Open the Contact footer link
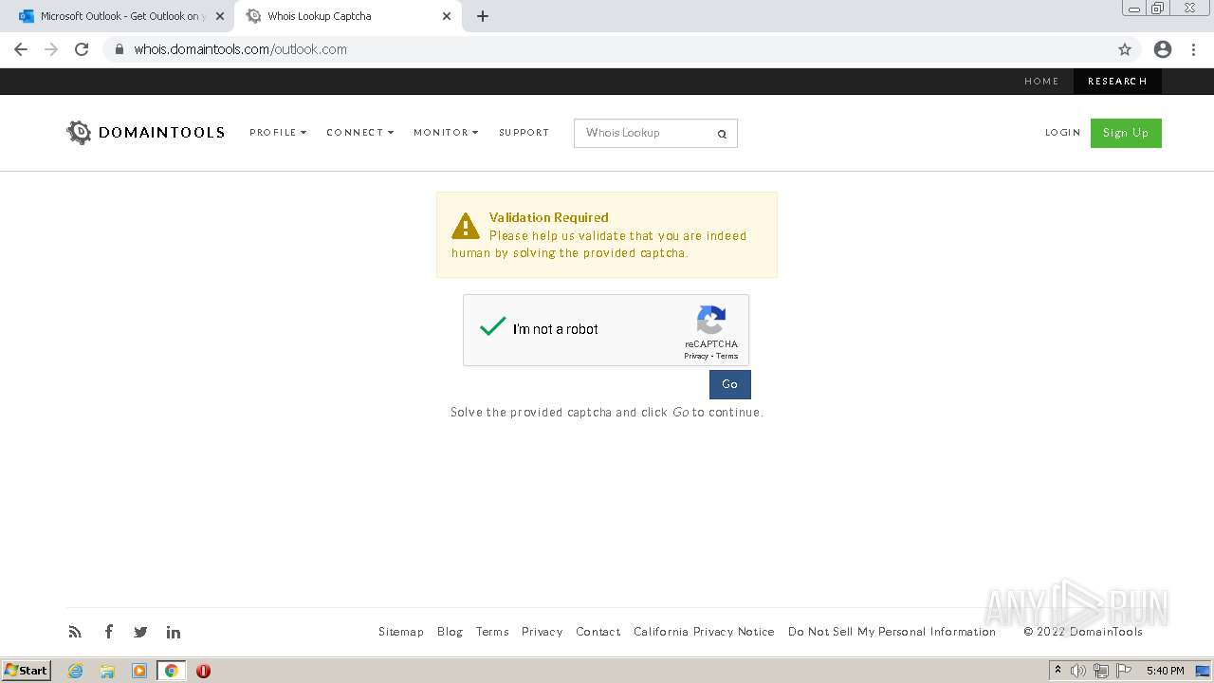1214x683 pixels. pos(598,632)
